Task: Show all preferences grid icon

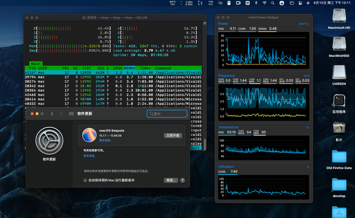Action: point(72,114)
